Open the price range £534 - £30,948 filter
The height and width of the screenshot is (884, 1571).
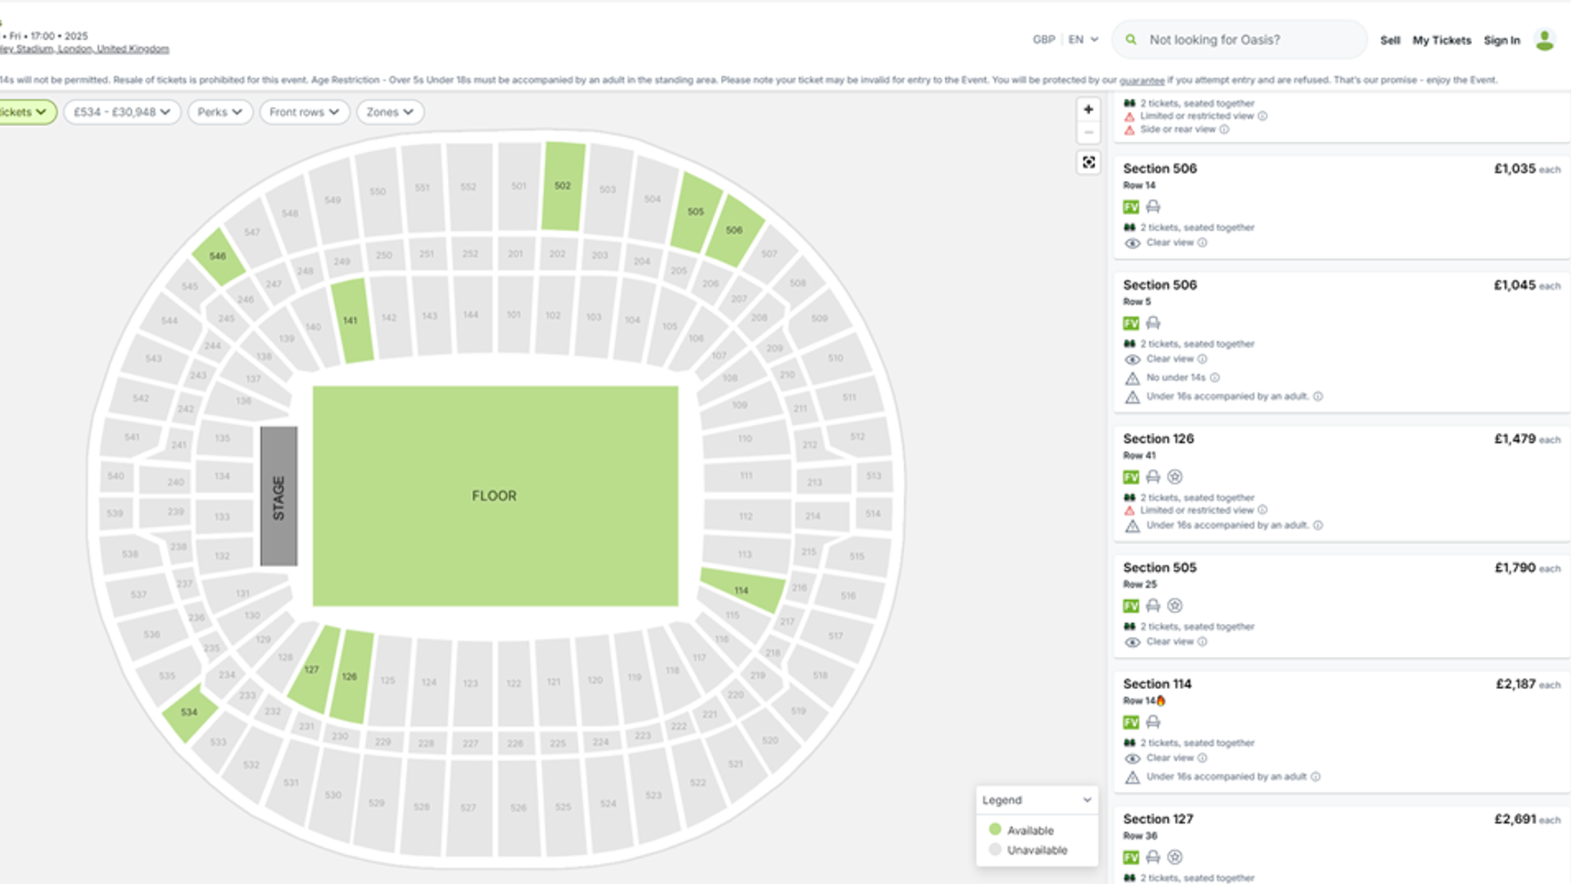tap(122, 112)
